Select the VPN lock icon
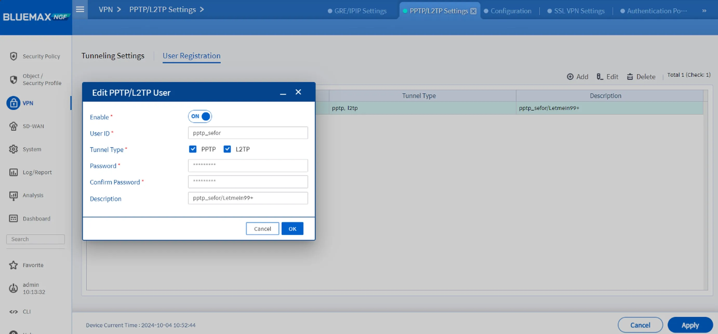718x334 pixels. point(14,103)
